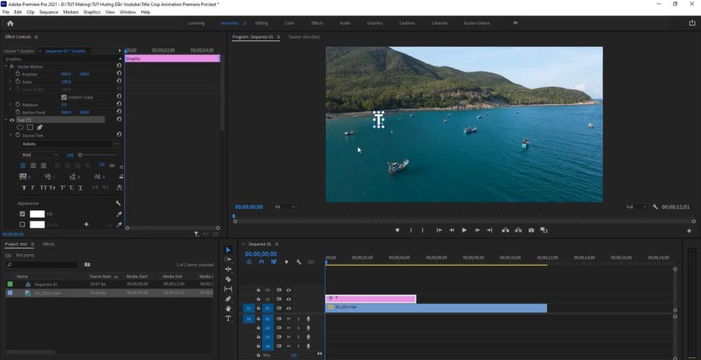The image size is (701, 360).
Task: Show more workspaces chevron
Action: pyautogui.click(x=515, y=23)
